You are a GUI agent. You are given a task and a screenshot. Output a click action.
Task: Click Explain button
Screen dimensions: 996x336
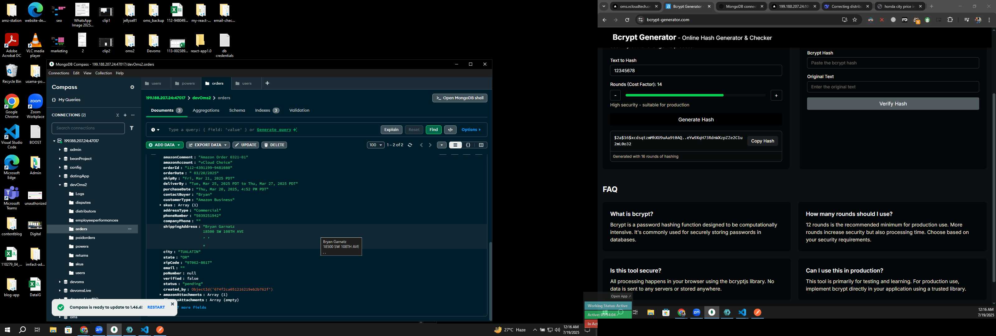(391, 130)
